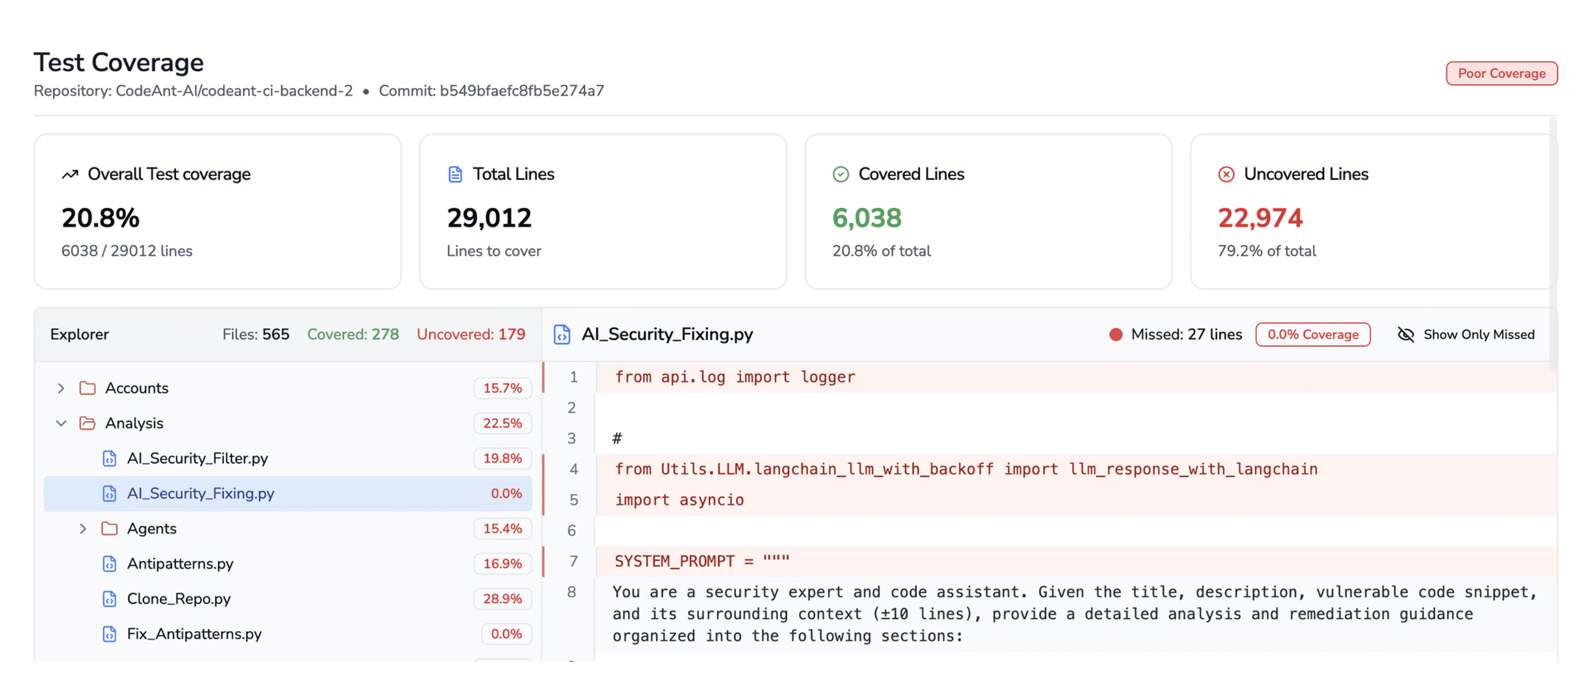Click the crossed-eye icon for Show Only Missed
Image resolution: width=1596 pixels, height=689 pixels.
click(x=1406, y=335)
